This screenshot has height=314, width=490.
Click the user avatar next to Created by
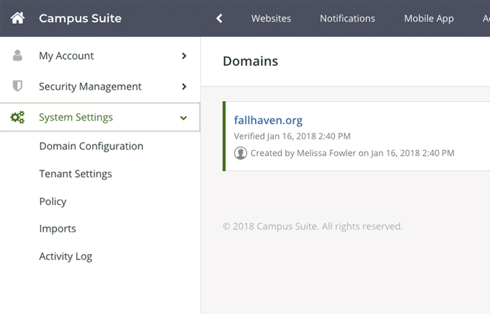click(240, 153)
